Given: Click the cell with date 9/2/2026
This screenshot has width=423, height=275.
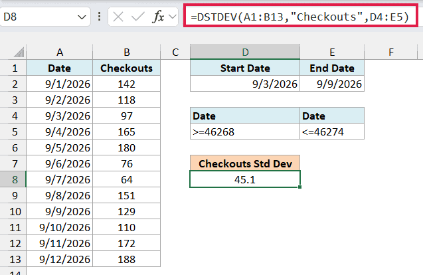Looking at the screenshot, I should (60, 100).
